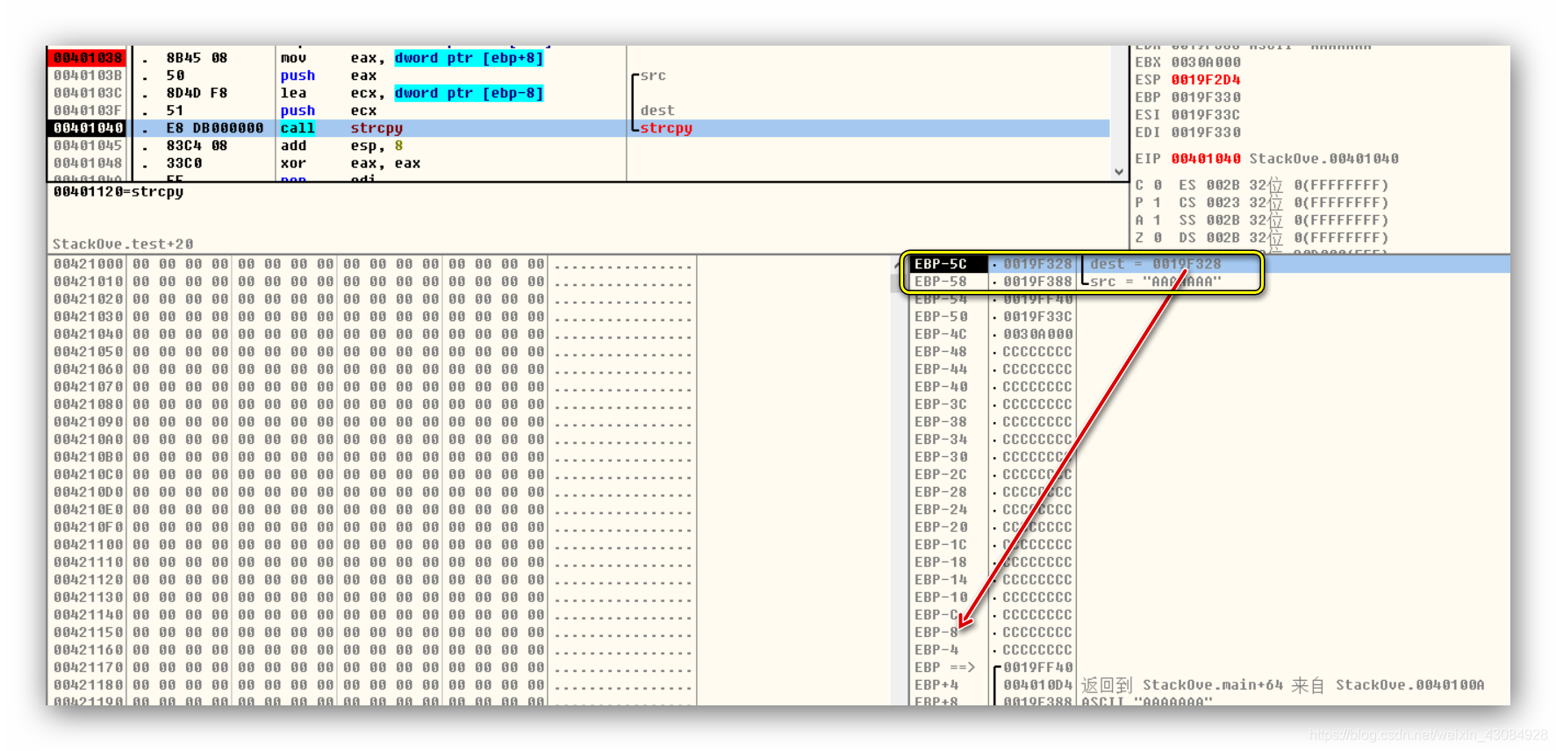Click the disassembly scrollbar down arrow

point(1119,172)
